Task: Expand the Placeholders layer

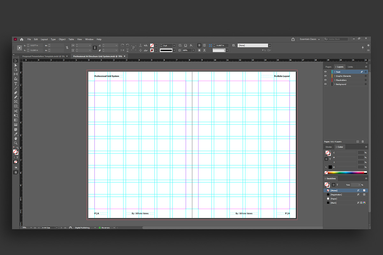Action: coord(335,80)
